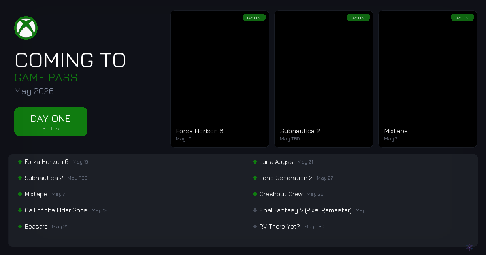Open the Subnautica 2 card thumbnail

tap(324, 69)
